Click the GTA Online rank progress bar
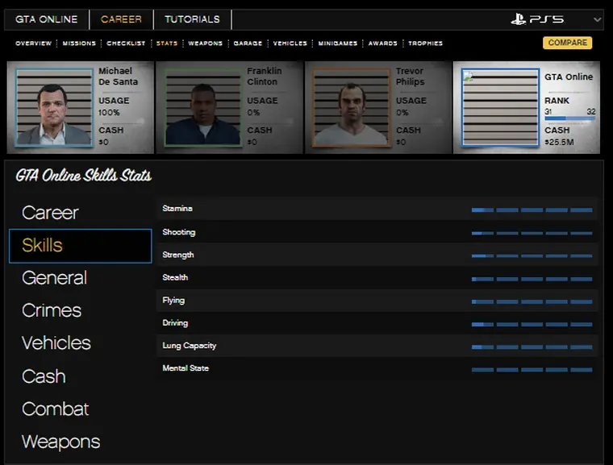The width and height of the screenshot is (613, 465). [569, 119]
